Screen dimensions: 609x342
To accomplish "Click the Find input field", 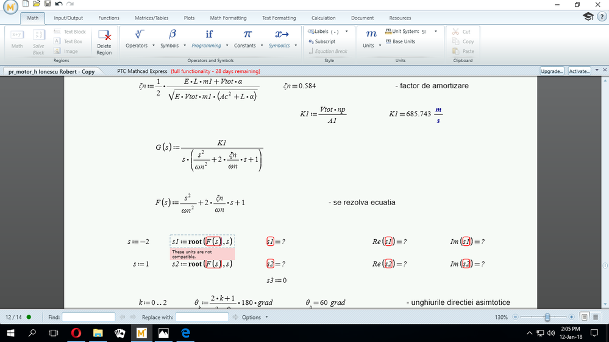I will [x=88, y=317].
